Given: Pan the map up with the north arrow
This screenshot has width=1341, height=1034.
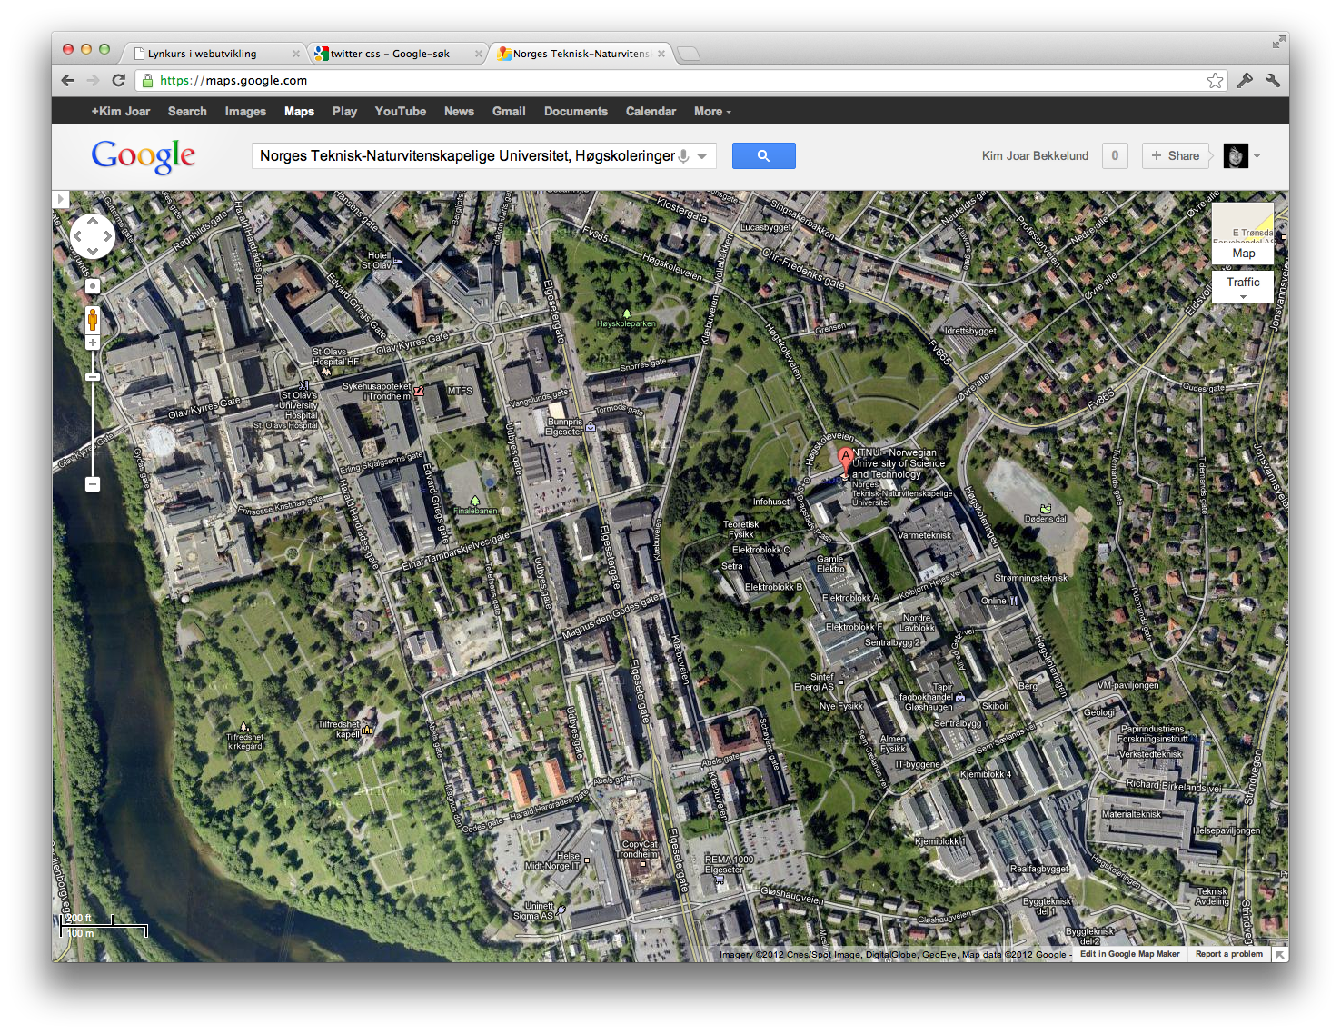Looking at the screenshot, I should tap(93, 221).
